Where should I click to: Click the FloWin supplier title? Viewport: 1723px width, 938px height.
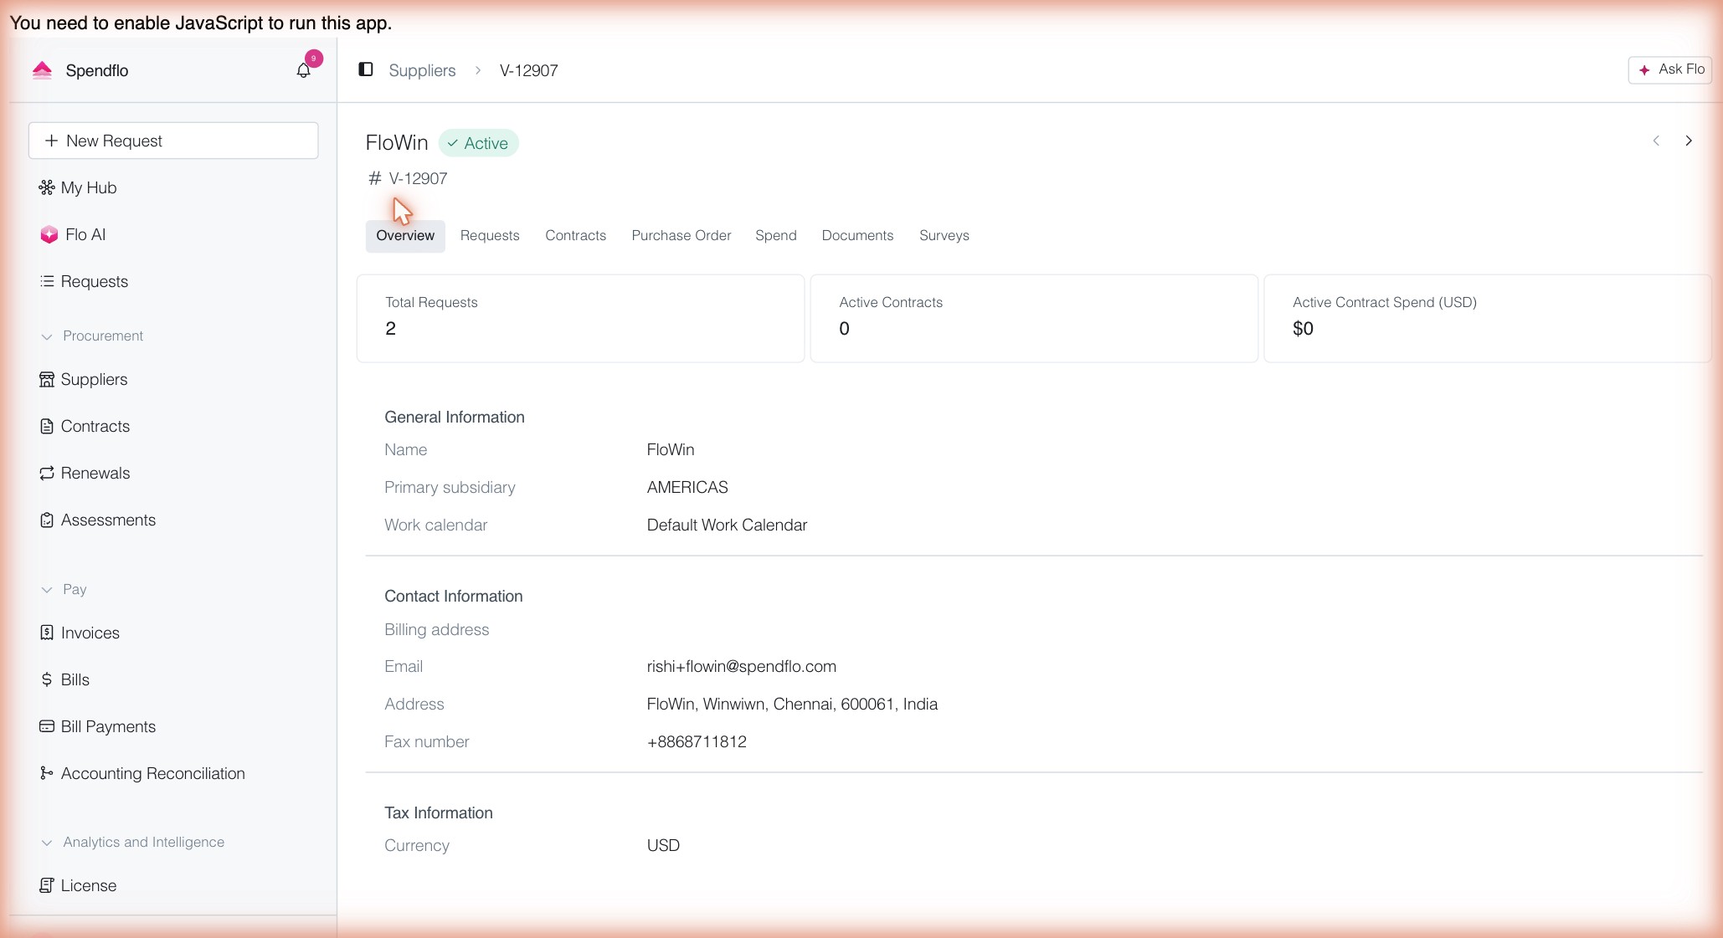[397, 142]
